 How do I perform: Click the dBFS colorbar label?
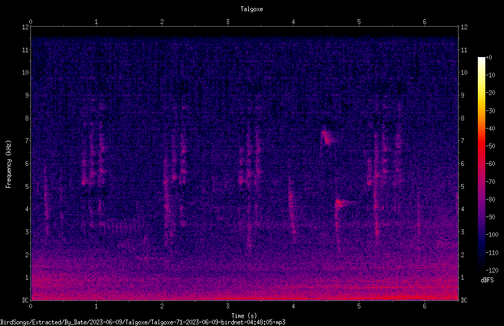(487, 280)
